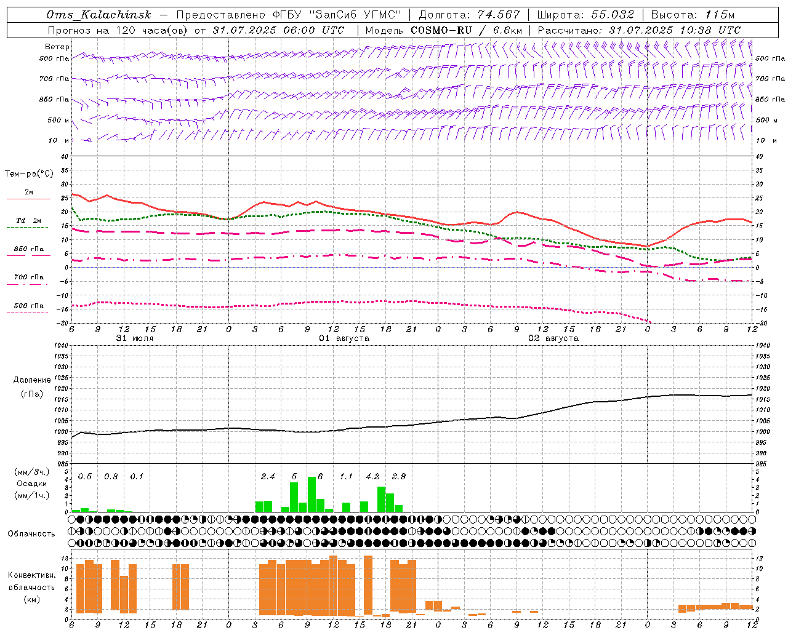Click the Oms_Kalachinsk station title

tap(99, 15)
